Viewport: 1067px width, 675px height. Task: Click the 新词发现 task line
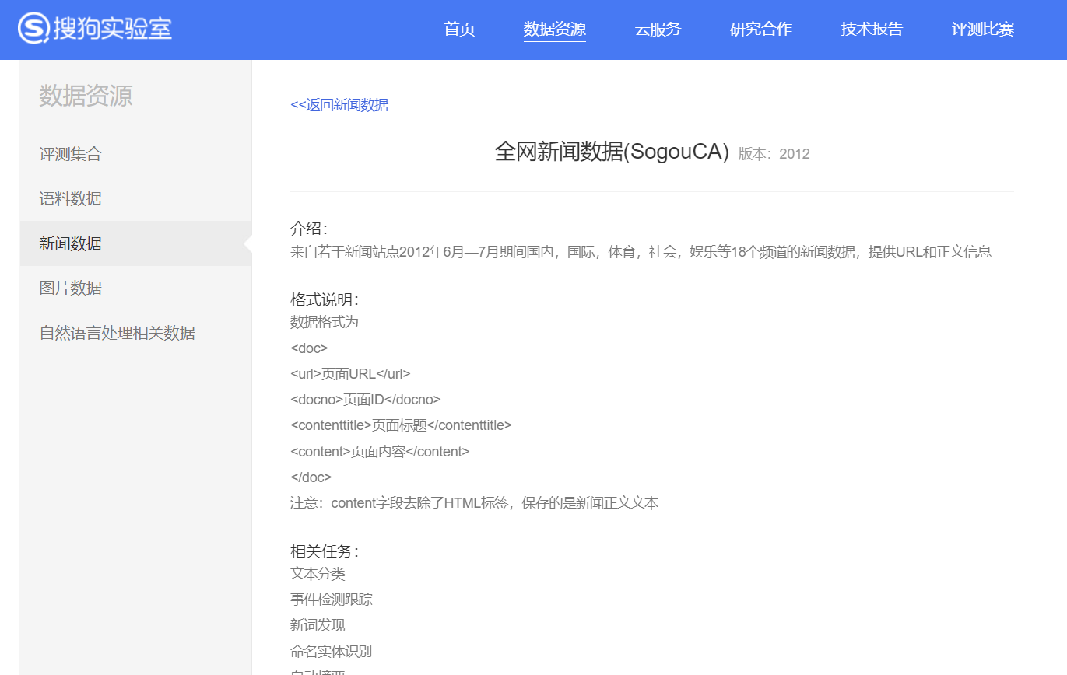pos(318,625)
